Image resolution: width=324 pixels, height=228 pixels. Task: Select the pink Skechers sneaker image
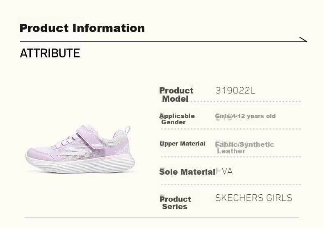80,149
